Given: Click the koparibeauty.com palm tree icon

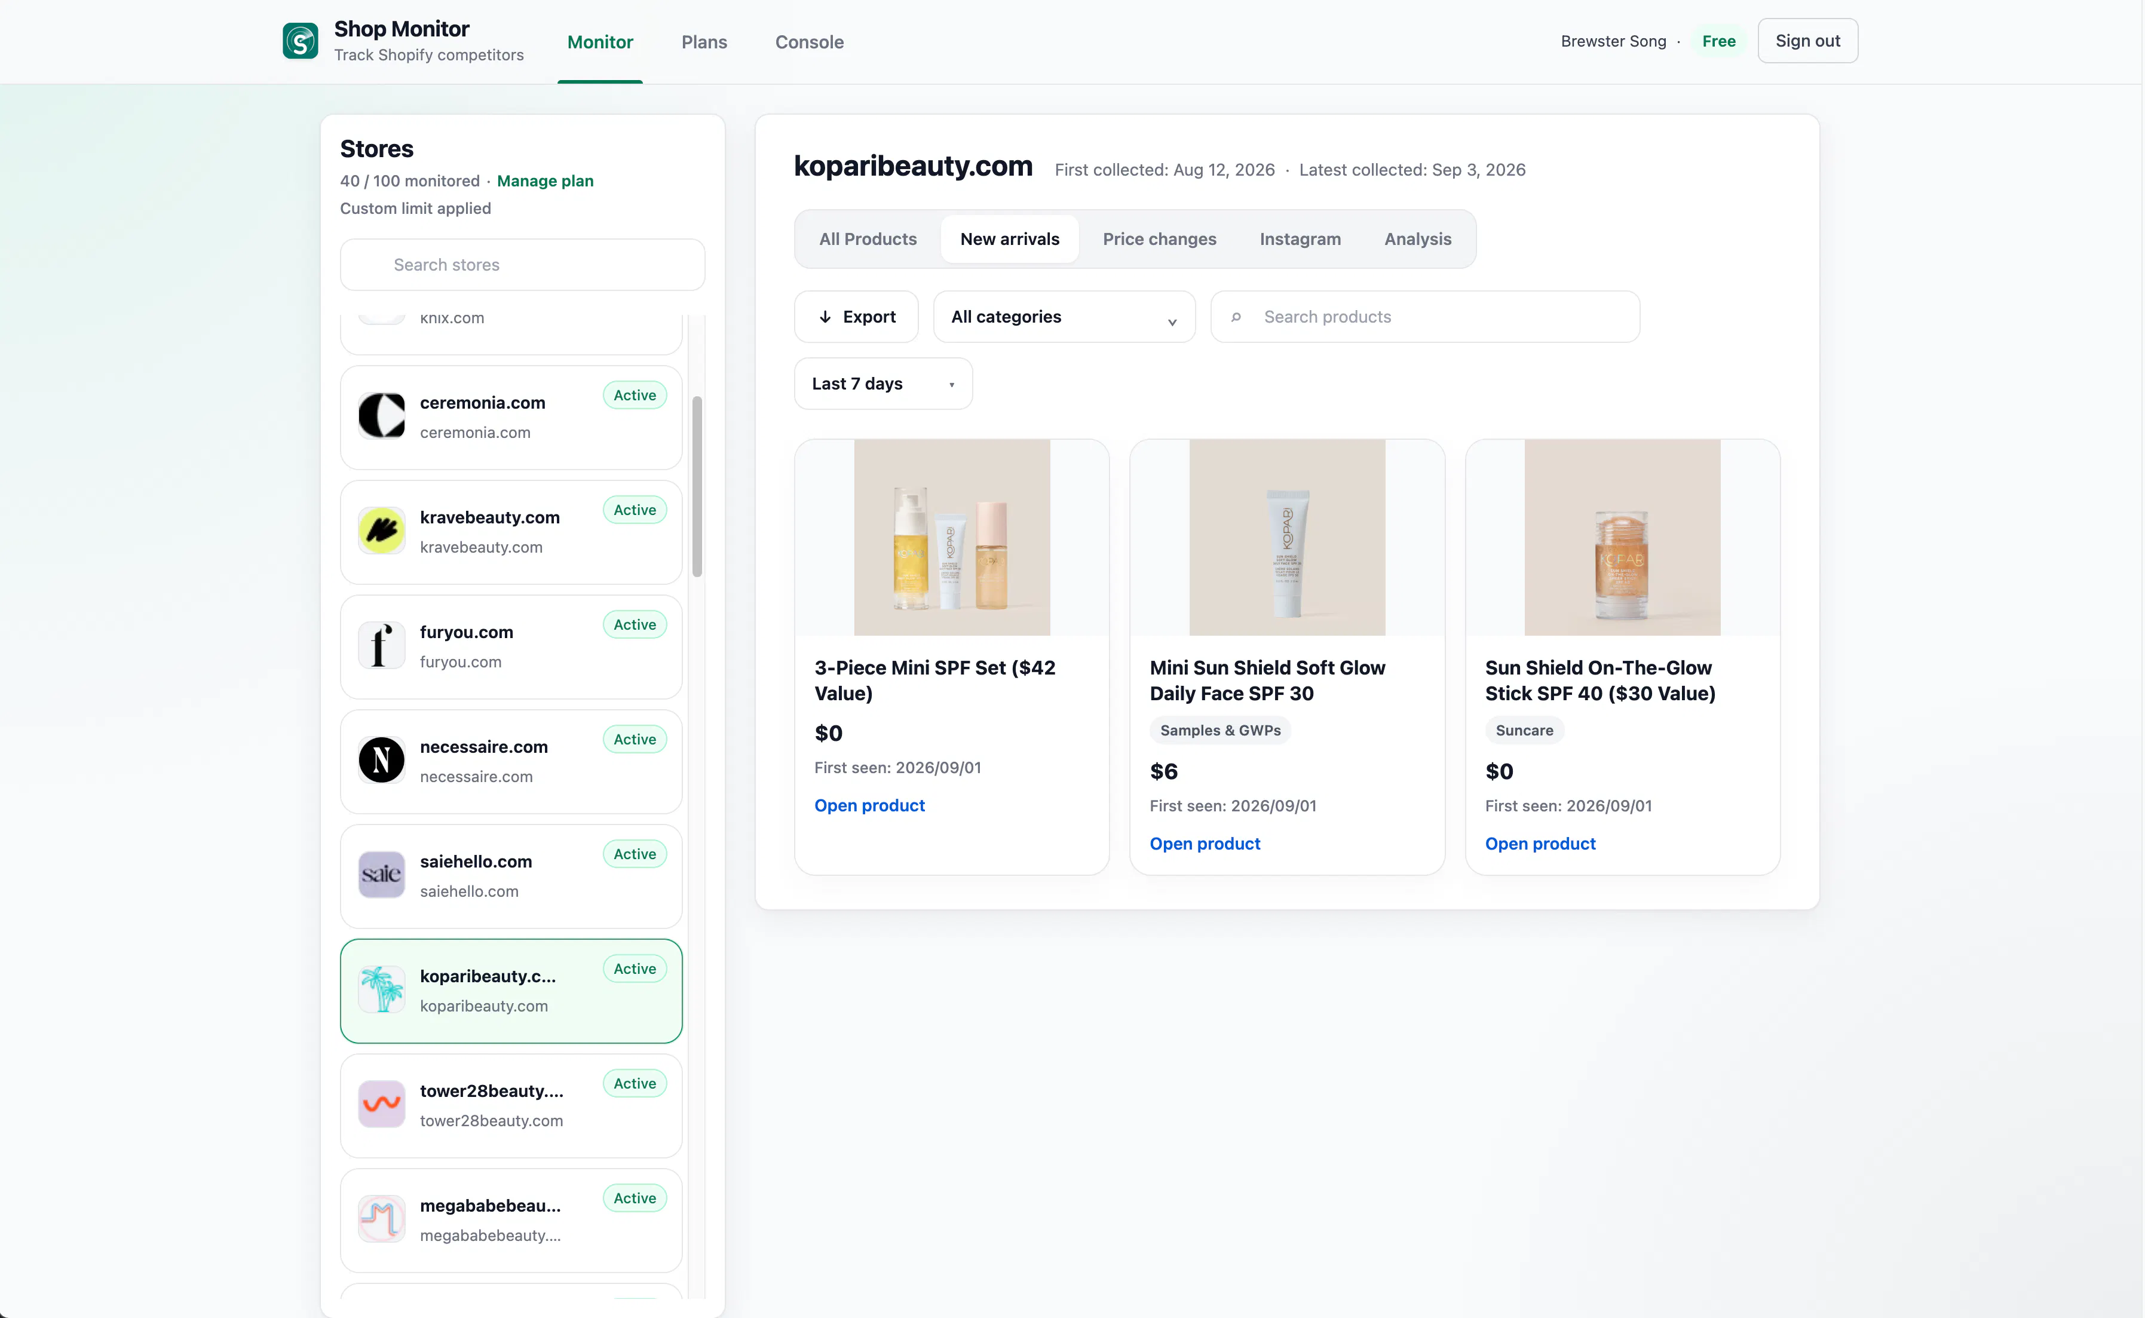Looking at the screenshot, I should pyautogui.click(x=382, y=989).
